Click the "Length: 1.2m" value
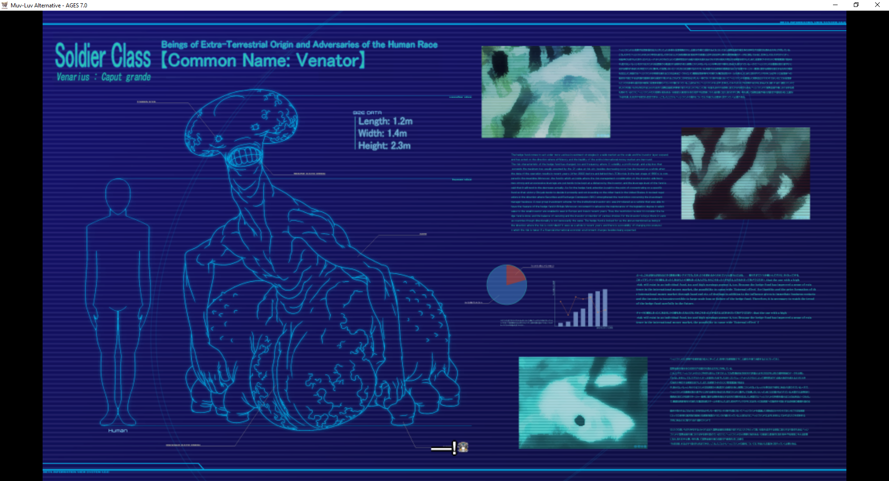The width and height of the screenshot is (889, 481). (x=385, y=121)
